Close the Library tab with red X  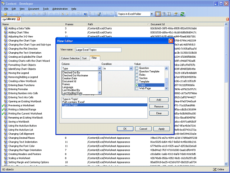18,19
